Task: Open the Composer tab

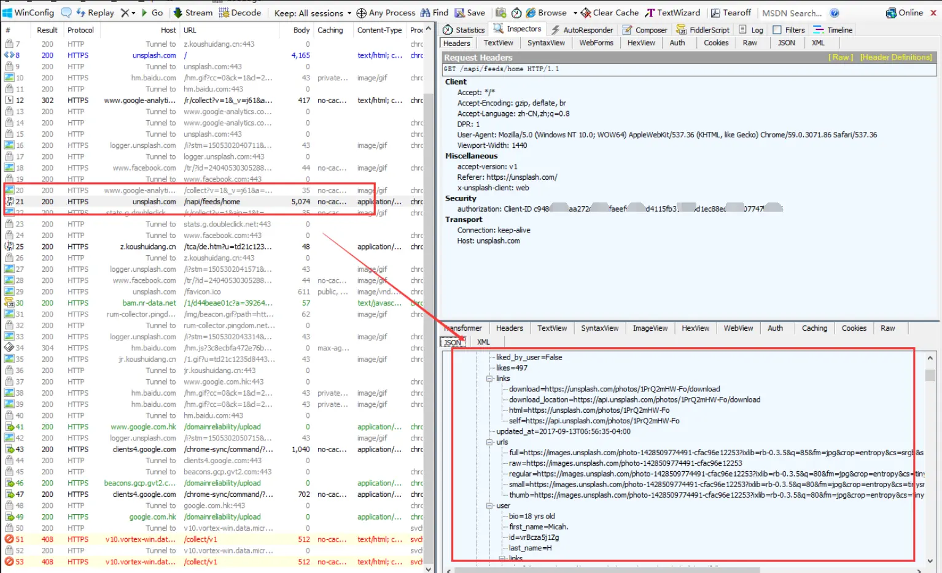Action: (x=645, y=29)
